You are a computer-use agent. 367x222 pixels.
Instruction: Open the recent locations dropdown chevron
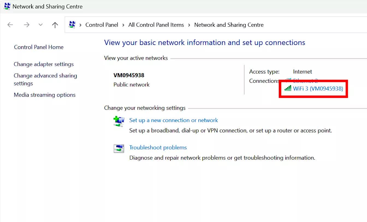click(x=41, y=25)
